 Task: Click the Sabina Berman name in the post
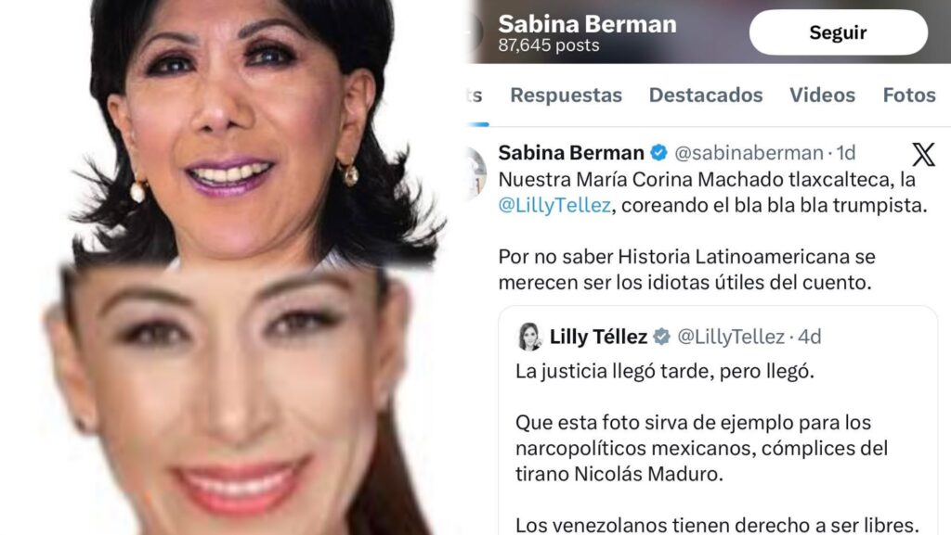pos(571,152)
